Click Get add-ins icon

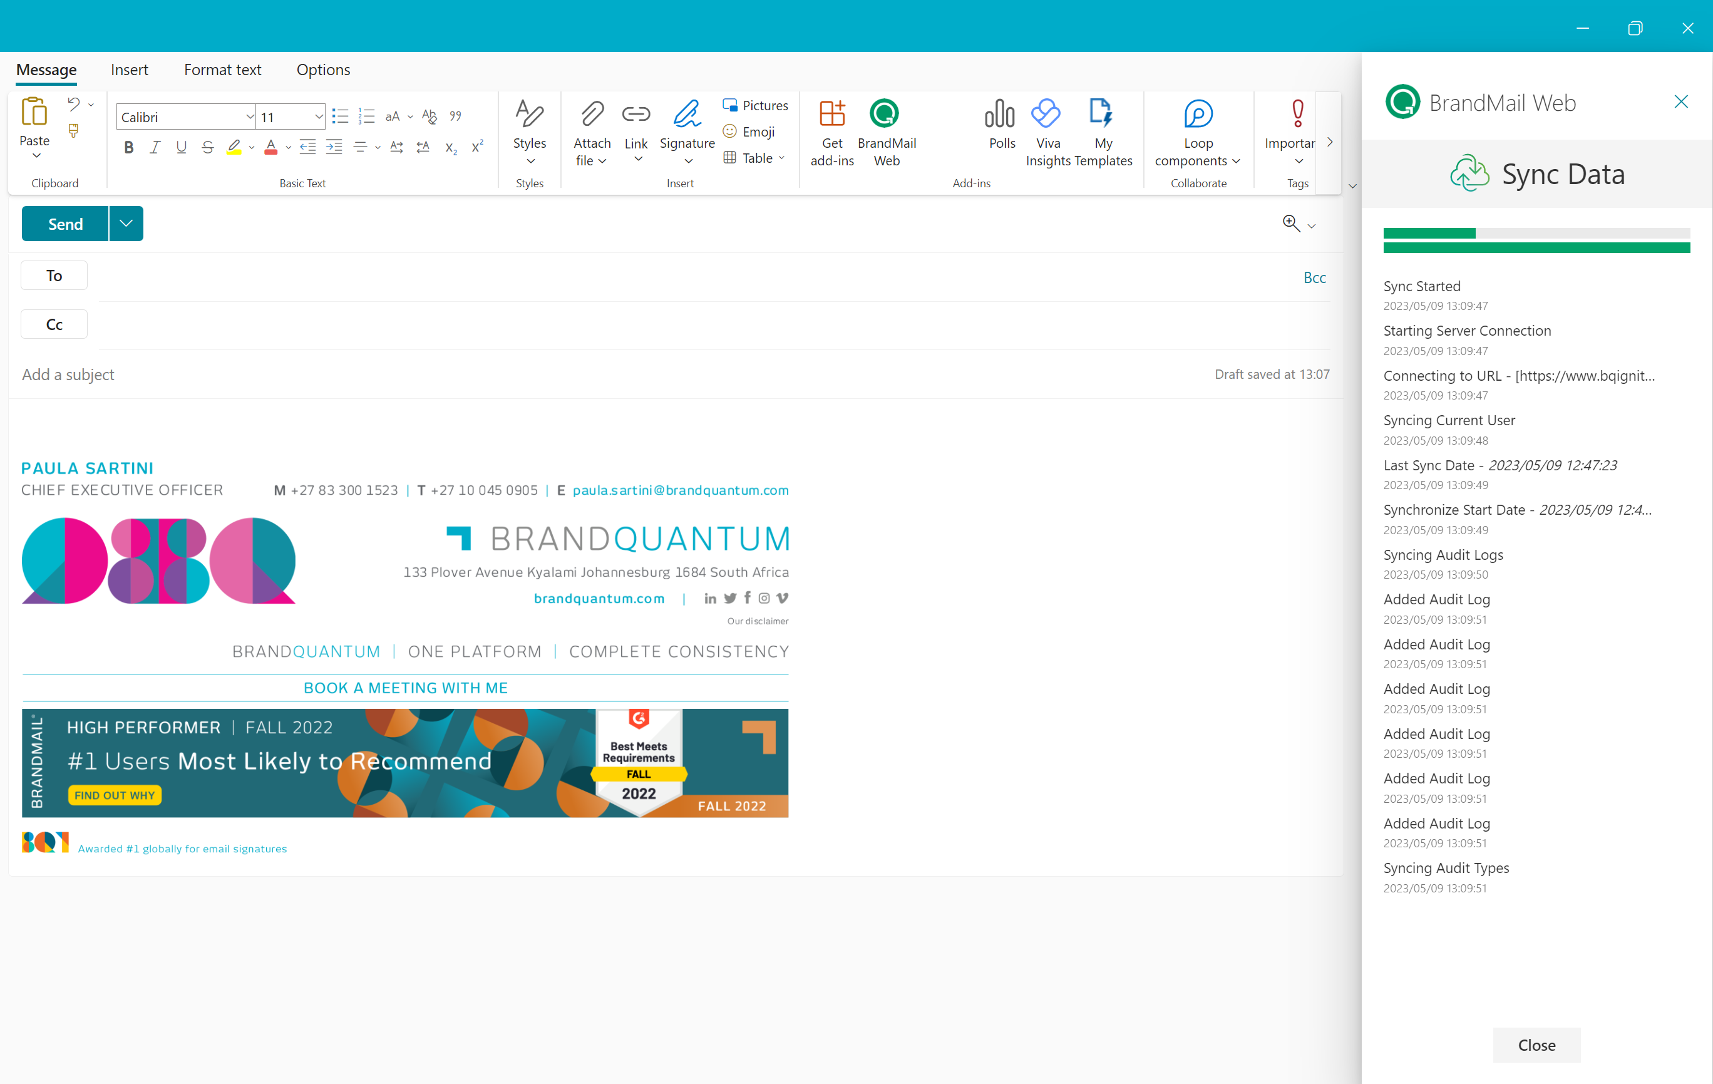pyautogui.click(x=831, y=114)
